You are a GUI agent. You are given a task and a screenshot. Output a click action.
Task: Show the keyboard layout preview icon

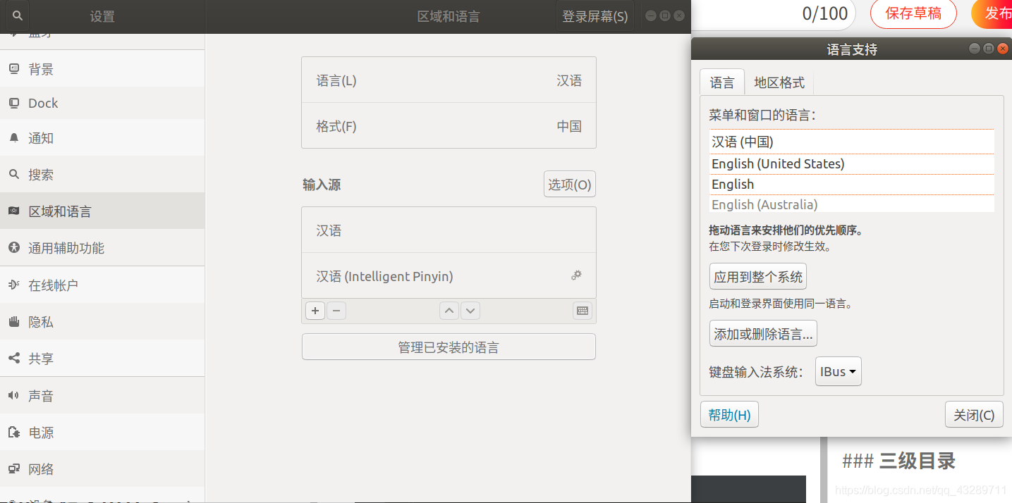pos(582,310)
